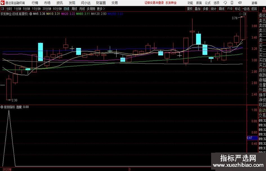Click the red R indicator in the corner
Screen dimensions: 266x171
[x=264, y=8]
